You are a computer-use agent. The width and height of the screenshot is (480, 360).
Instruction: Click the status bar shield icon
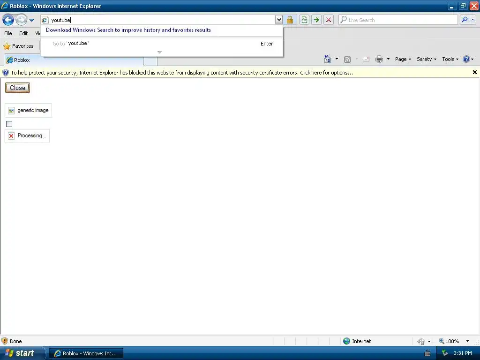pyautogui.click(x=5, y=341)
